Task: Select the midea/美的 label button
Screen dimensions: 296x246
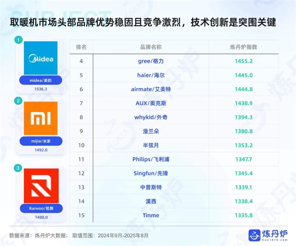Action: pyautogui.click(x=41, y=80)
